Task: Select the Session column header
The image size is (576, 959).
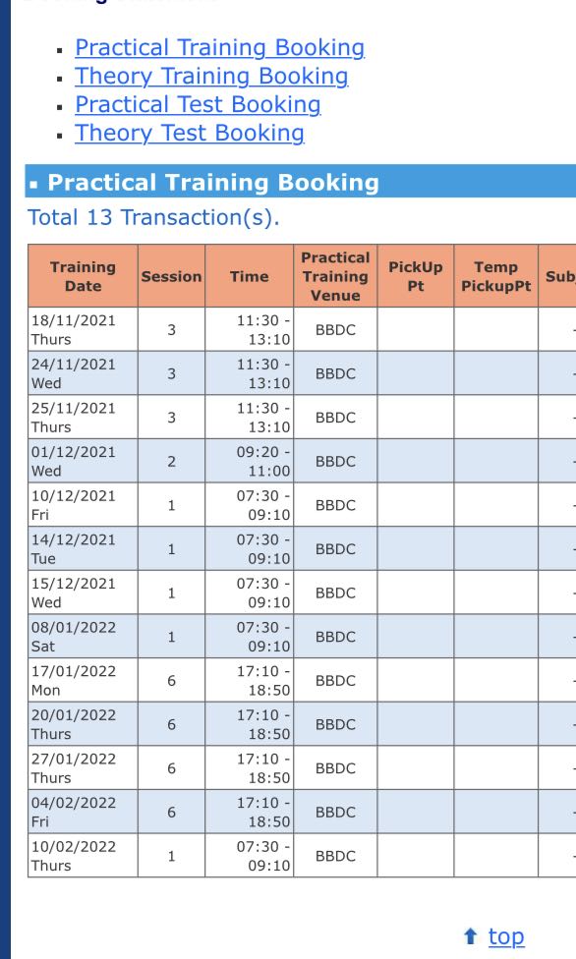Action: (170, 275)
